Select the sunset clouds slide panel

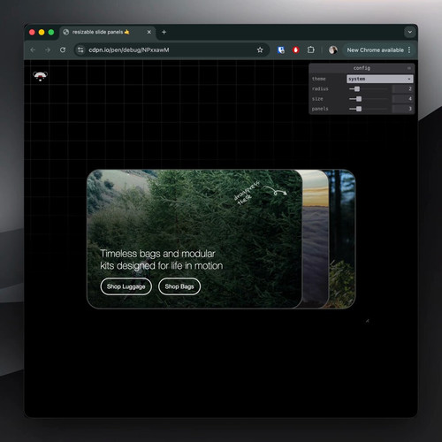[316, 239]
